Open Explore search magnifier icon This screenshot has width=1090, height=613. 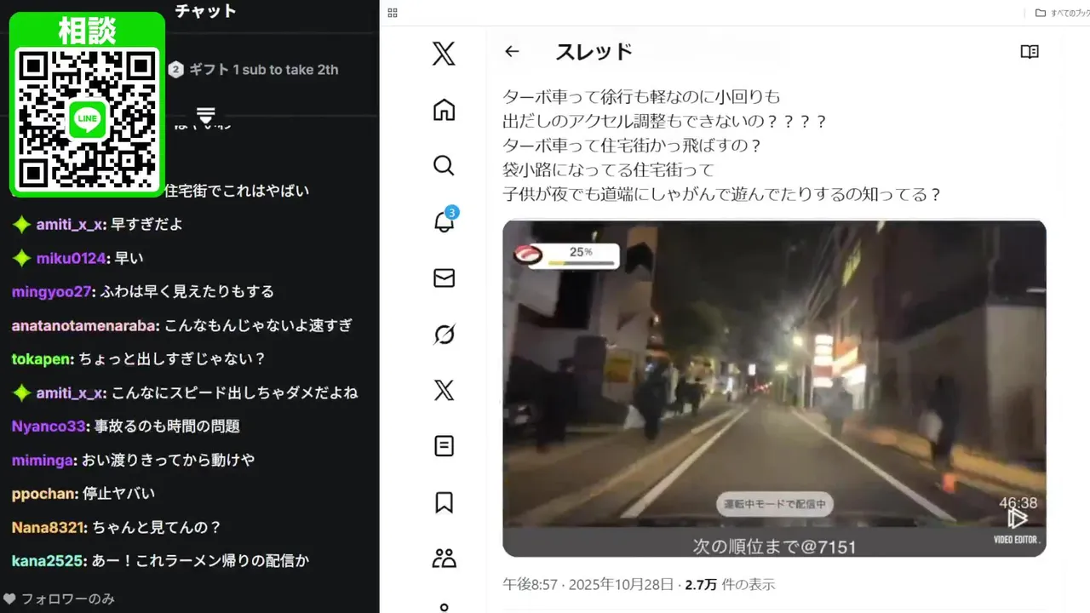444,165
